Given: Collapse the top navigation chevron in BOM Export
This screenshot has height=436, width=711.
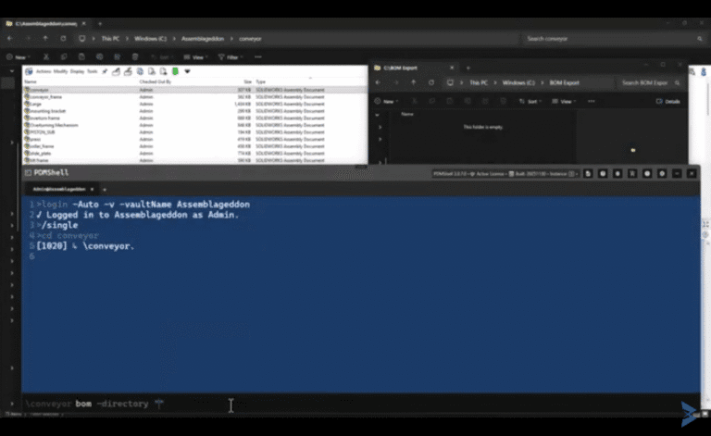Looking at the screenshot, I should pos(378,115).
